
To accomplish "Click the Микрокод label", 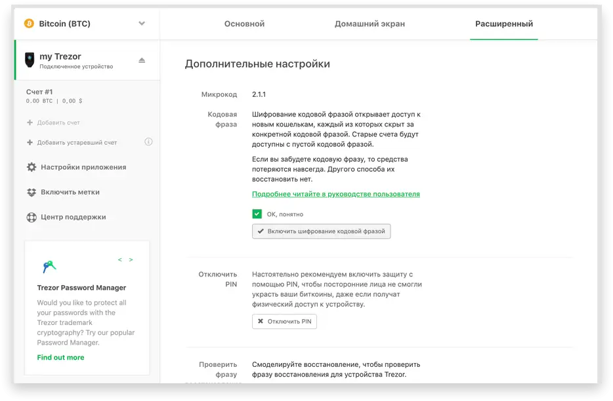I will [219, 94].
